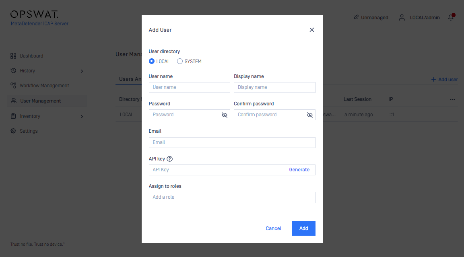Click the Generate API key link
The height and width of the screenshot is (257, 464).
(299, 170)
